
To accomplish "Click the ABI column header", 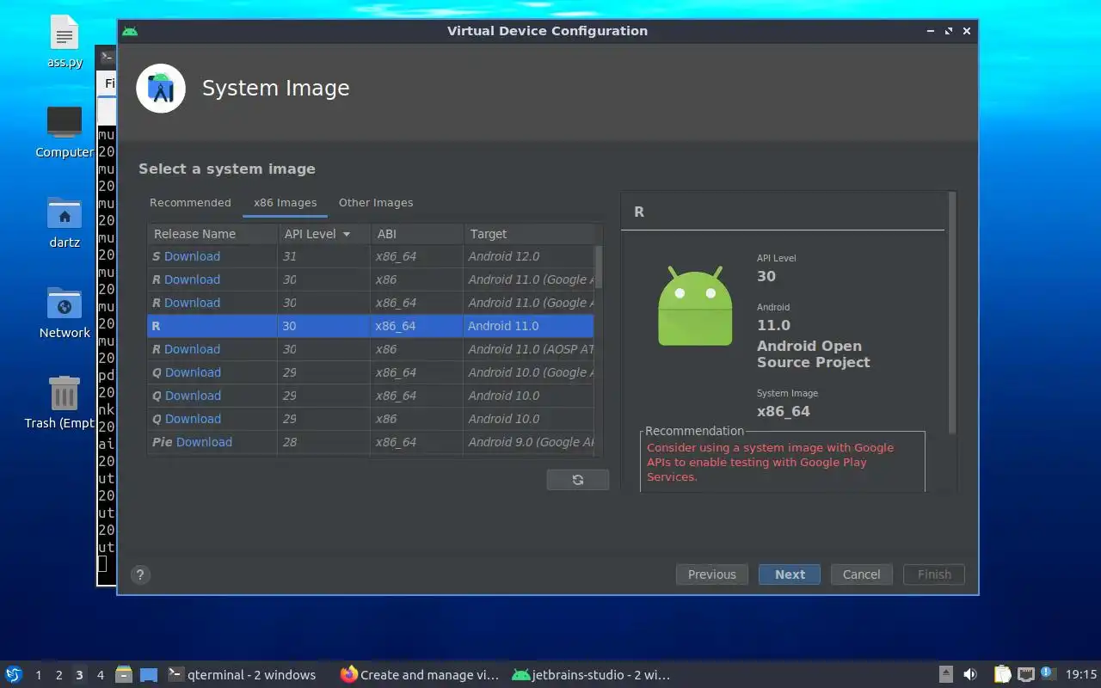I will (416, 234).
